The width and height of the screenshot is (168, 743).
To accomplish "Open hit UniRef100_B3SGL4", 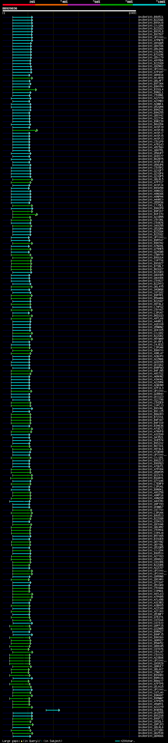I will click(151, 89).
